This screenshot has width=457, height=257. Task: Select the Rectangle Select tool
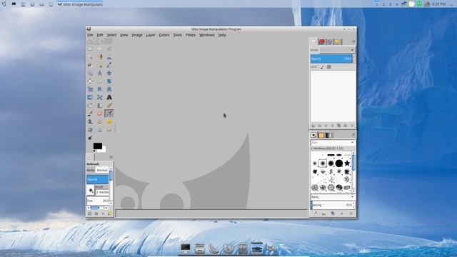click(91, 49)
